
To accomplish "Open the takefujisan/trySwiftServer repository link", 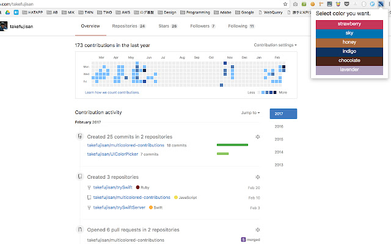I will 119,207.
